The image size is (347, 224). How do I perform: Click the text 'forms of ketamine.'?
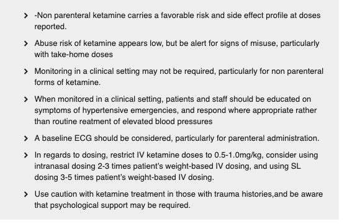(x=68, y=83)
